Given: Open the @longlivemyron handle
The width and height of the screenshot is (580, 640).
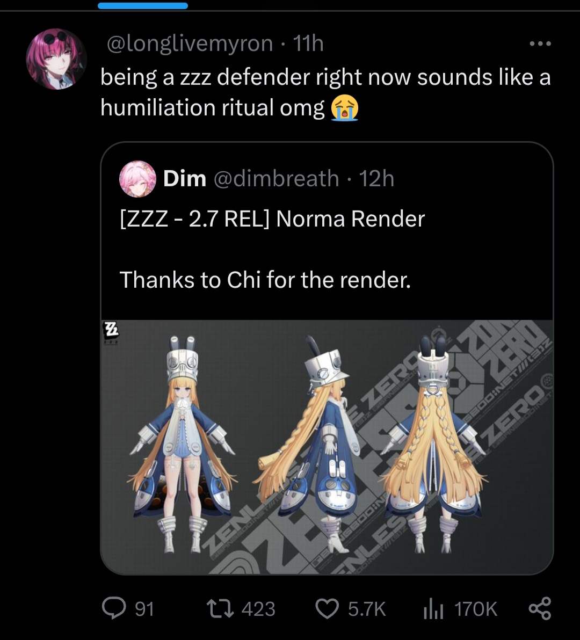Looking at the screenshot, I should pyautogui.click(x=190, y=43).
